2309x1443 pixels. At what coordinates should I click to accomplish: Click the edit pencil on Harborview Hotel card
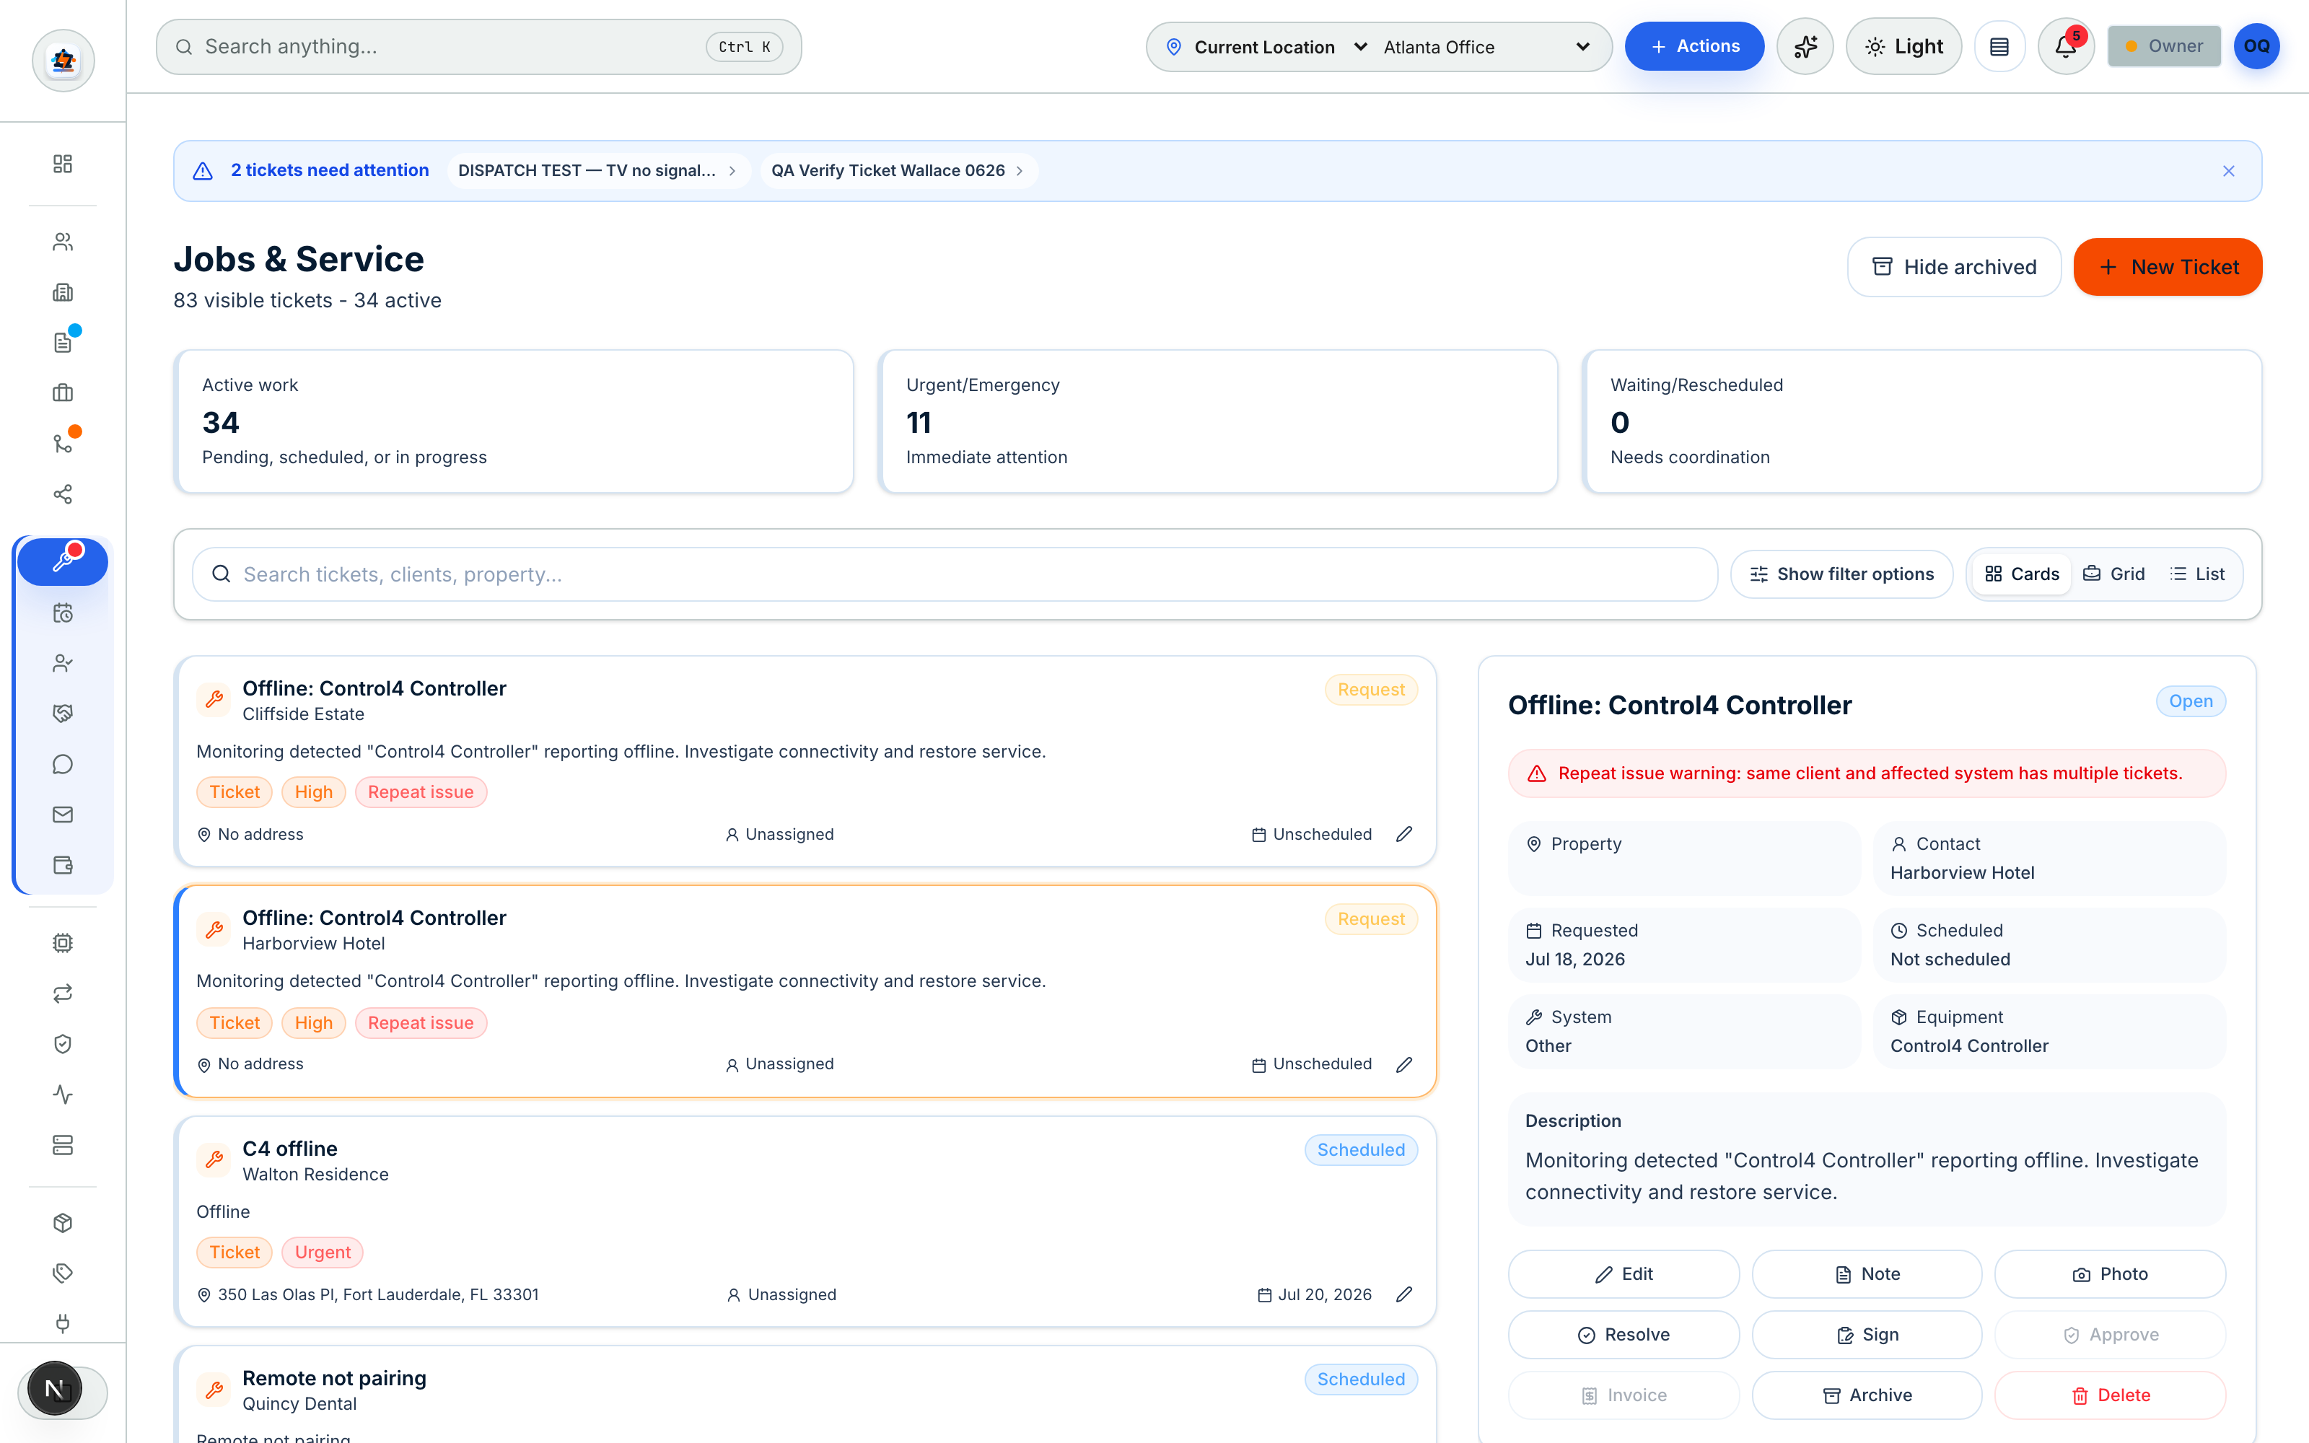(1403, 1064)
